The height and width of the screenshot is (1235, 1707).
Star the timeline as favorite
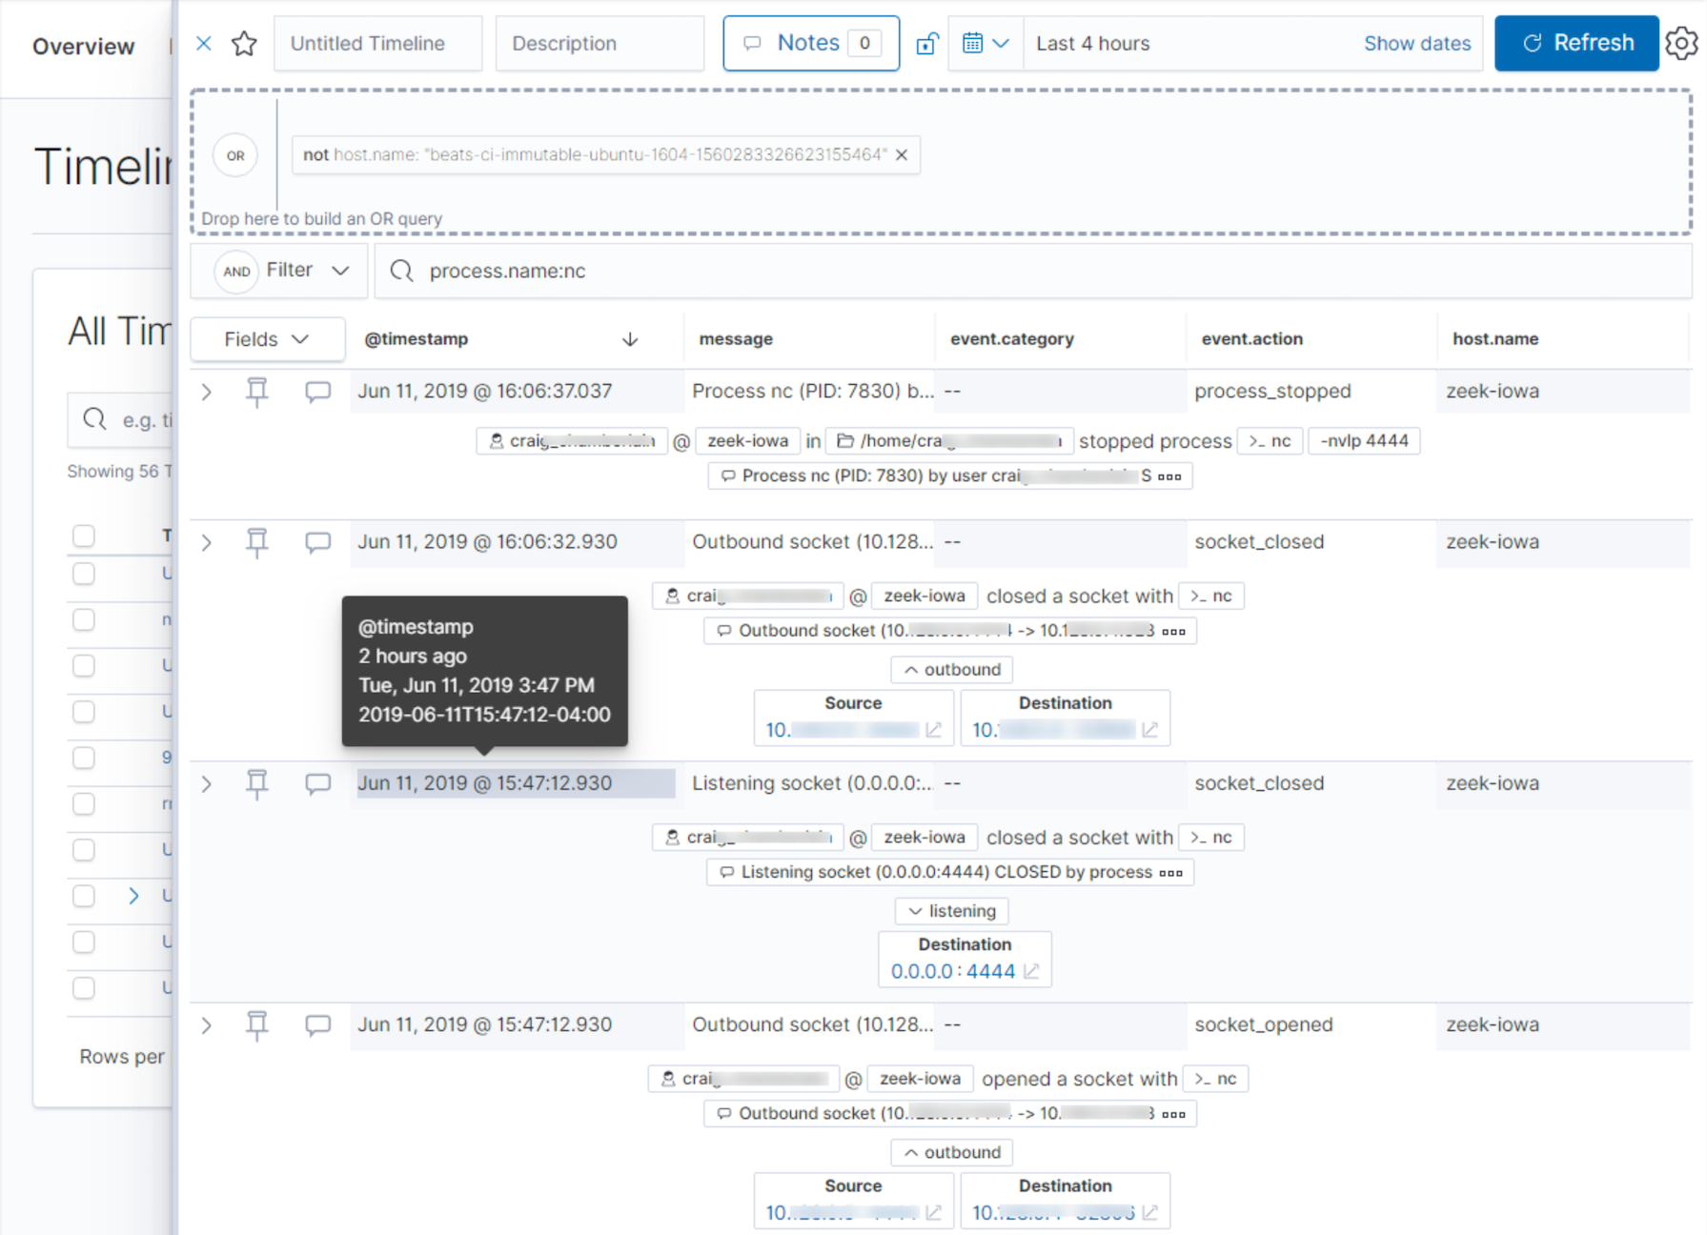pos(244,44)
